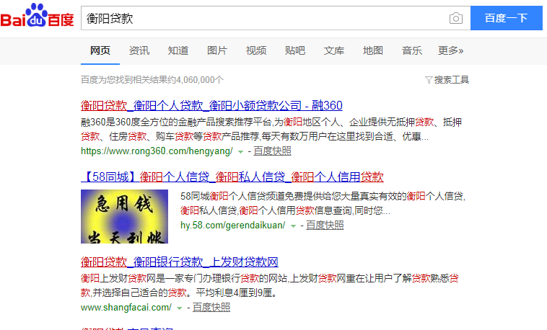Open camera image search icon
547x330 pixels.
click(x=455, y=19)
